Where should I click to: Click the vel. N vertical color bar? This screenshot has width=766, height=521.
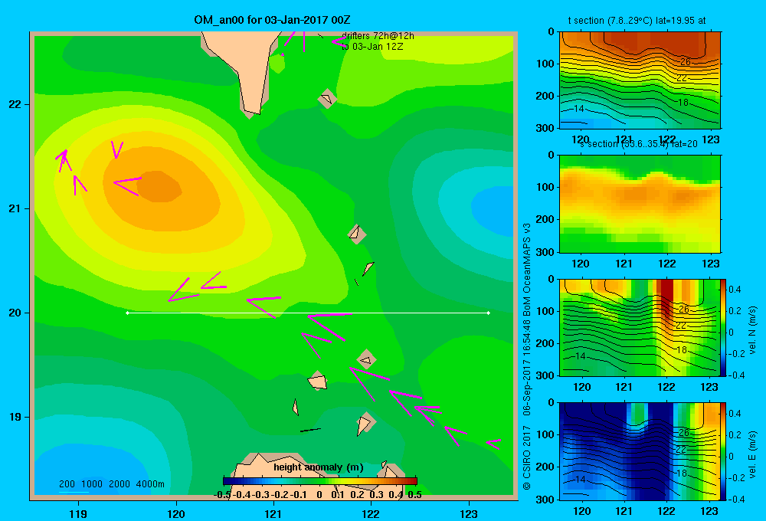[723, 327]
